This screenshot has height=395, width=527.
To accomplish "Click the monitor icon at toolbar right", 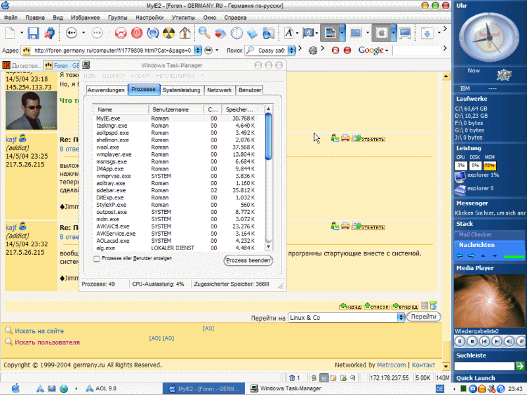I will [x=405, y=33].
